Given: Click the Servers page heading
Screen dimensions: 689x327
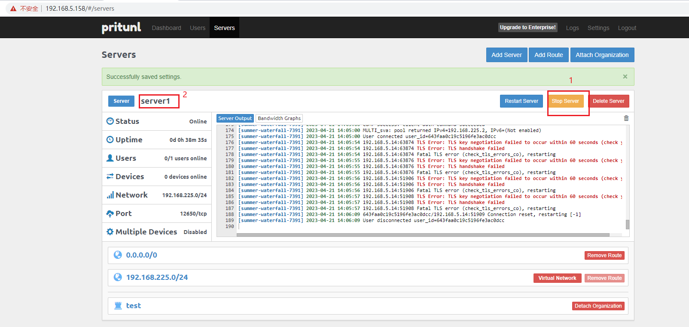Looking at the screenshot, I should (x=119, y=55).
